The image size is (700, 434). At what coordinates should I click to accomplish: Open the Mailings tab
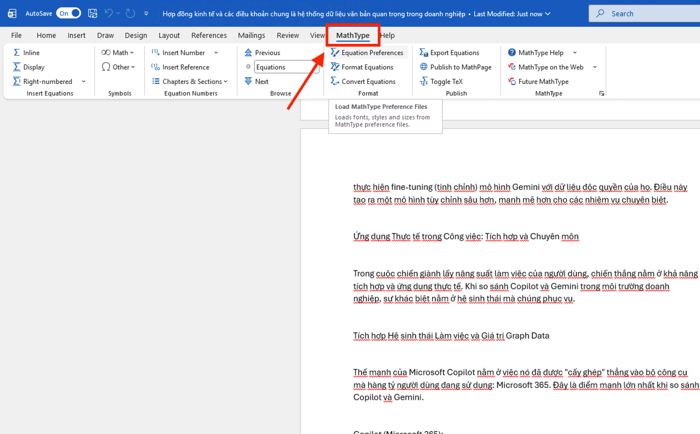pyautogui.click(x=251, y=35)
